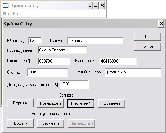Go to next record with Наступний button
Image resolution: width=166 pixels, height=133 pixels.
coord(81,103)
